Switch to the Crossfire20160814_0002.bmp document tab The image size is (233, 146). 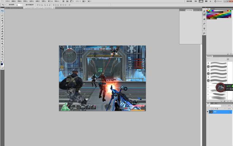(39, 8)
